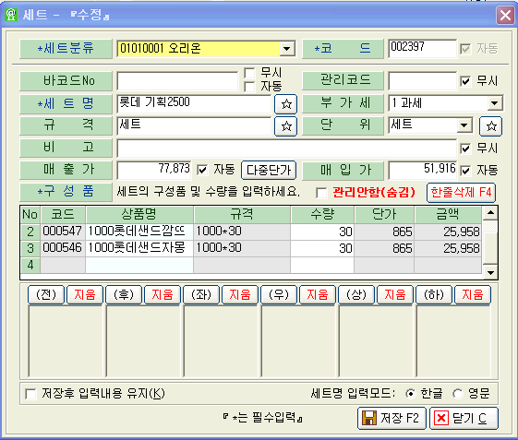Toggle 관리안함(숨김) checkbox
Viewport: 518px width, 440px height.
click(321, 193)
